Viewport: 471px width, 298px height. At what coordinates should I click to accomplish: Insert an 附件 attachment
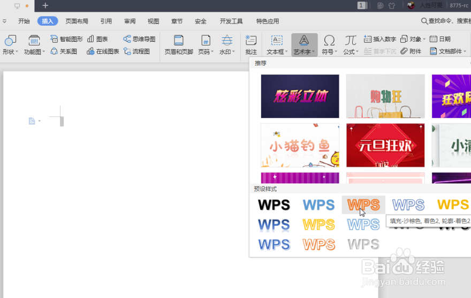tap(411, 51)
